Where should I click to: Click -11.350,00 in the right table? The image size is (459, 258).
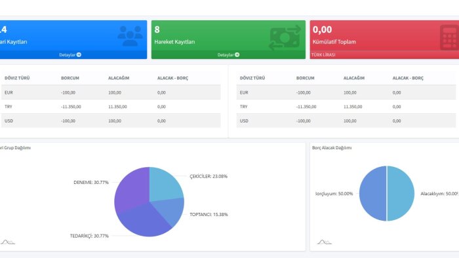pyautogui.click(x=306, y=107)
